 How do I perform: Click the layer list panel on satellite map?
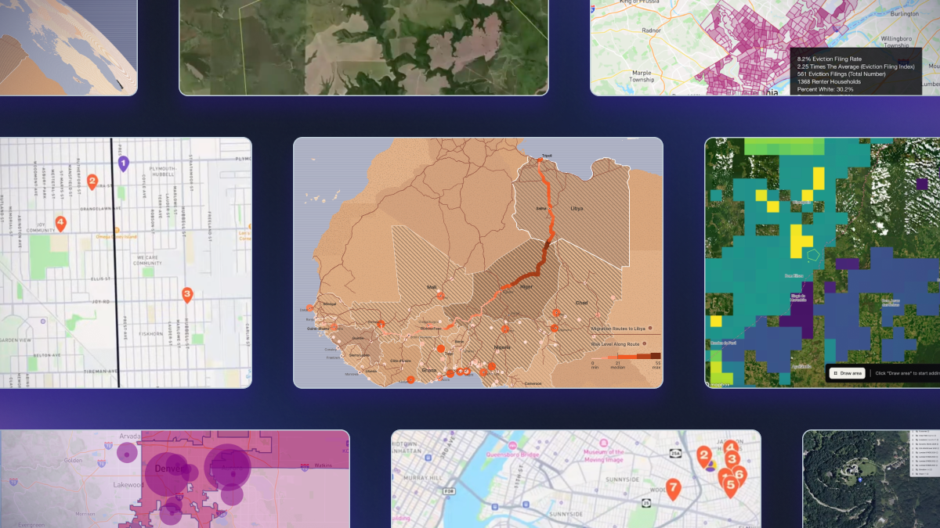tap(924, 452)
